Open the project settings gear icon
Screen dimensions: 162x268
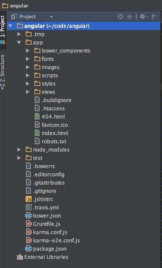(143, 17)
